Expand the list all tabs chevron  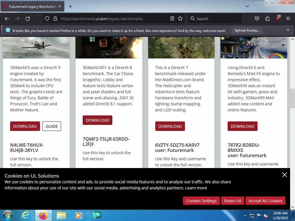pos(247,6)
